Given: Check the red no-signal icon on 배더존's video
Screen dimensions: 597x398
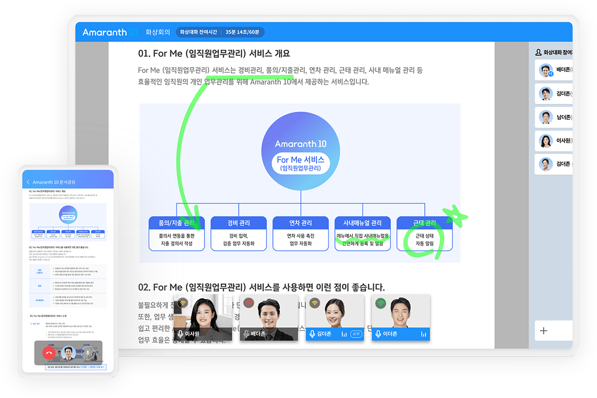Looking at the screenshot, I should click(249, 303).
